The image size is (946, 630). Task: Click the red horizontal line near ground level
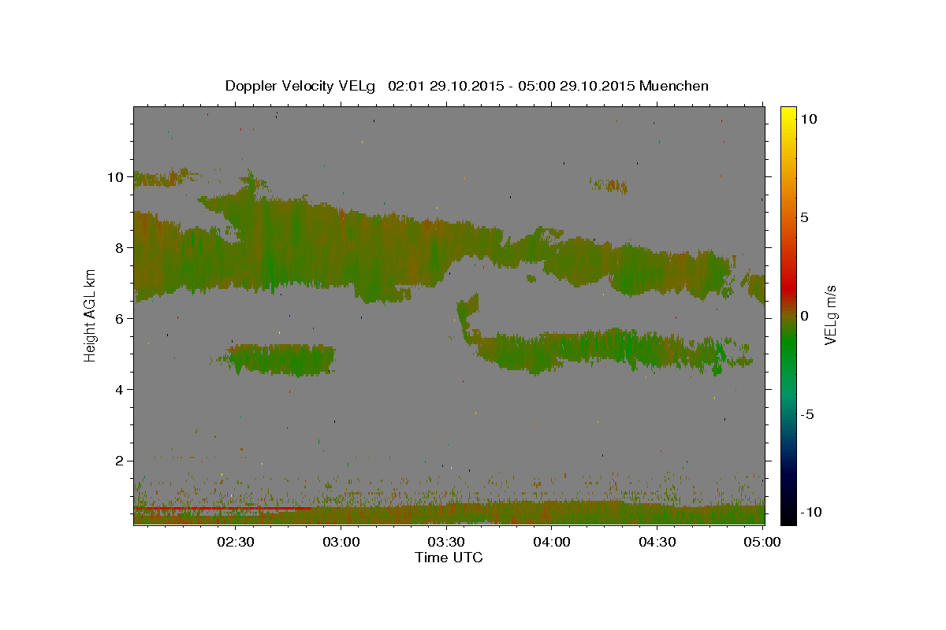223,509
